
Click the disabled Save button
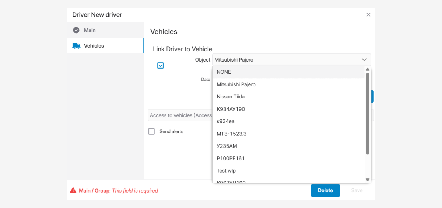[357, 190]
